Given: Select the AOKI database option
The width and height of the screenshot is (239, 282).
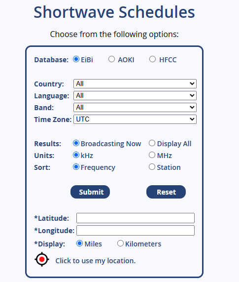Looking at the screenshot, I should 111,59.
